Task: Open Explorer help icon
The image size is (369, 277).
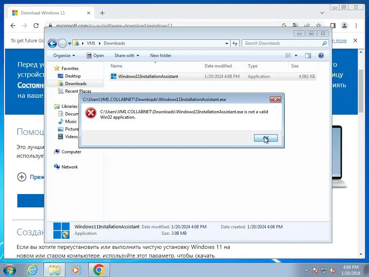Action: pyautogui.click(x=321, y=56)
